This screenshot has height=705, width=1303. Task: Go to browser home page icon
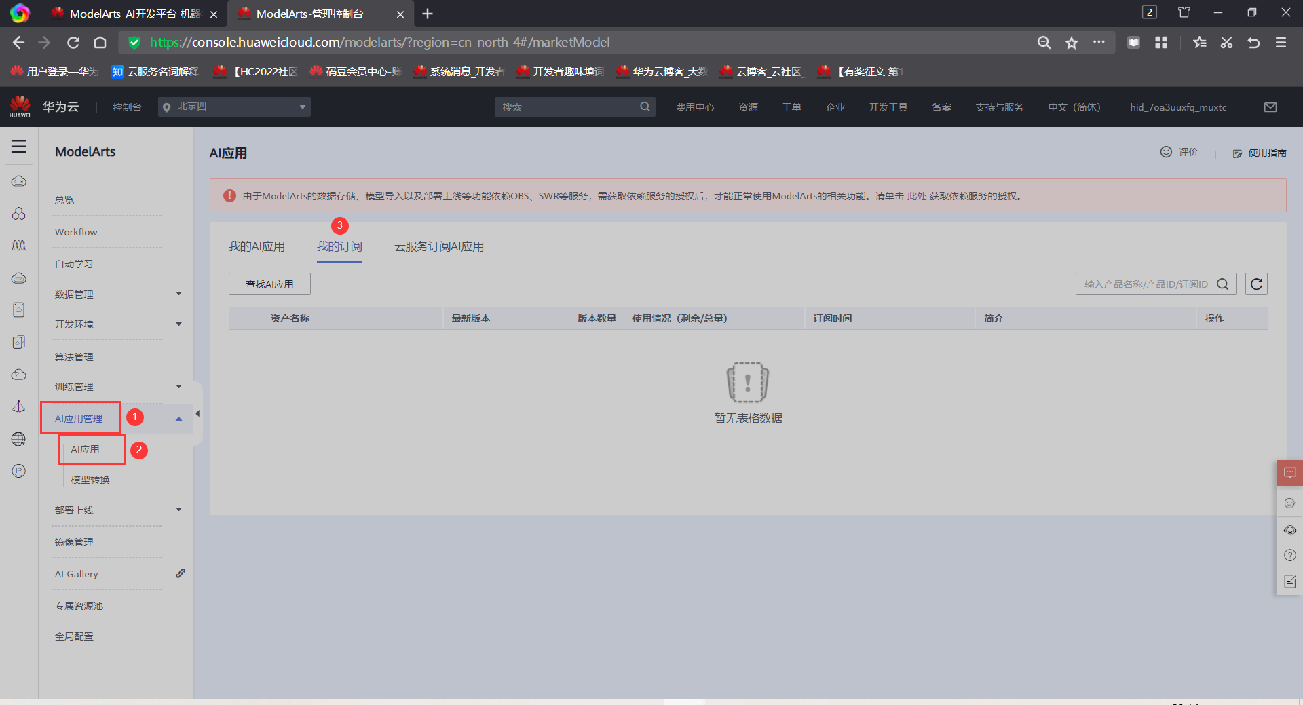[x=100, y=43]
